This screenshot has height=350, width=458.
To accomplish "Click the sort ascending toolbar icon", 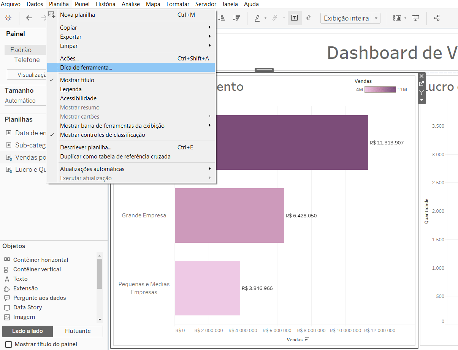I will [x=222, y=18].
